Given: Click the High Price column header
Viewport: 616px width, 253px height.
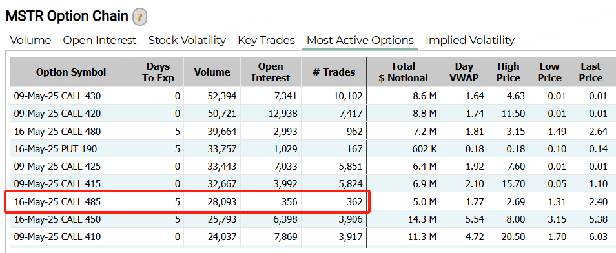Looking at the screenshot, I should [508, 72].
